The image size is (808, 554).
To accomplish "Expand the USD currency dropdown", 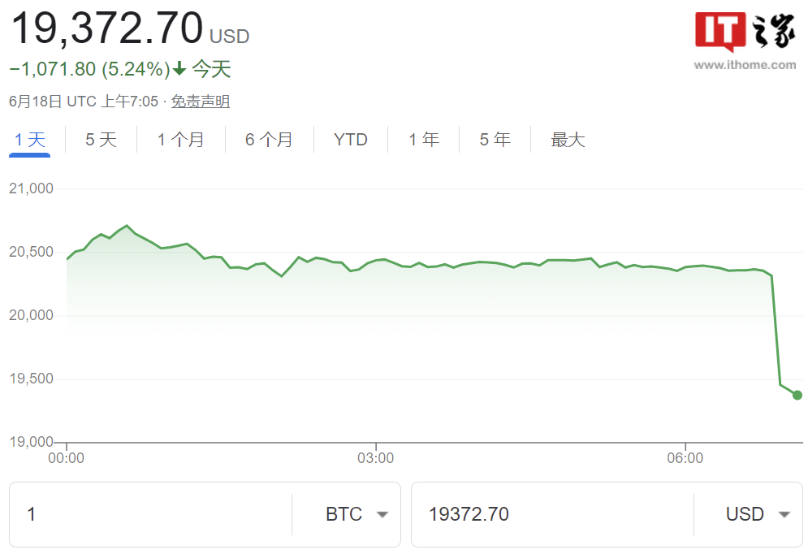I will [x=757, y=514].
